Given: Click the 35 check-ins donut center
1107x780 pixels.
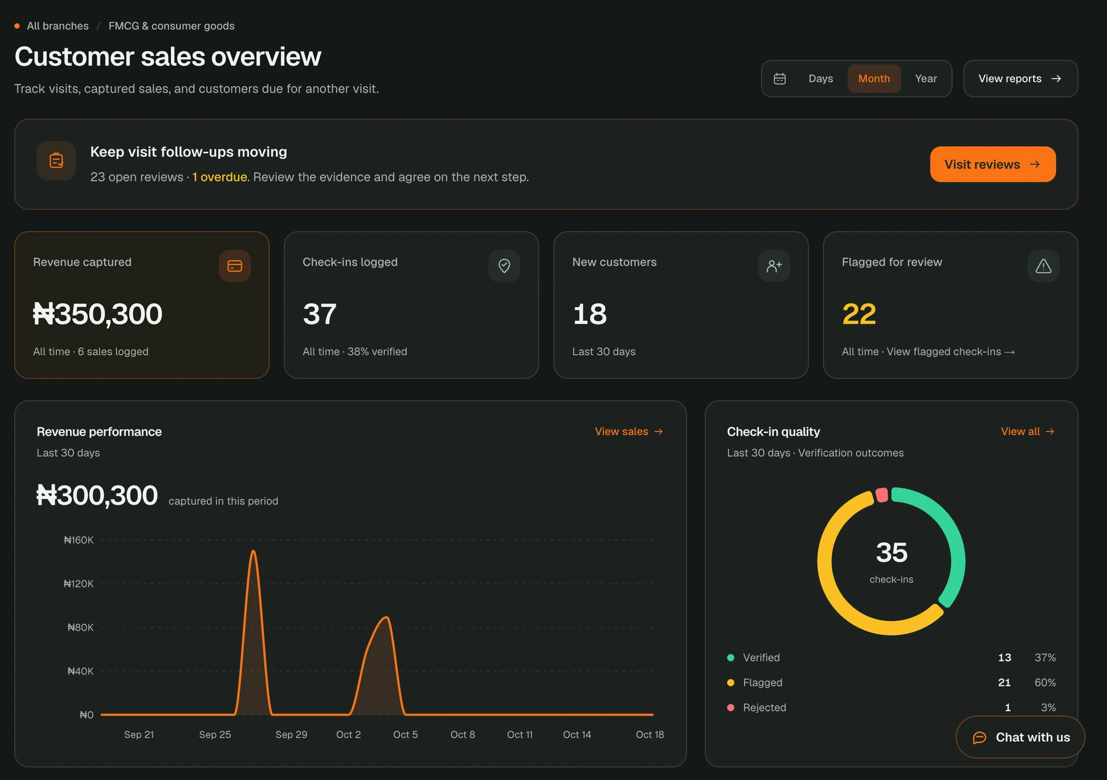Looking at the screenshot, I should point(891,561).
